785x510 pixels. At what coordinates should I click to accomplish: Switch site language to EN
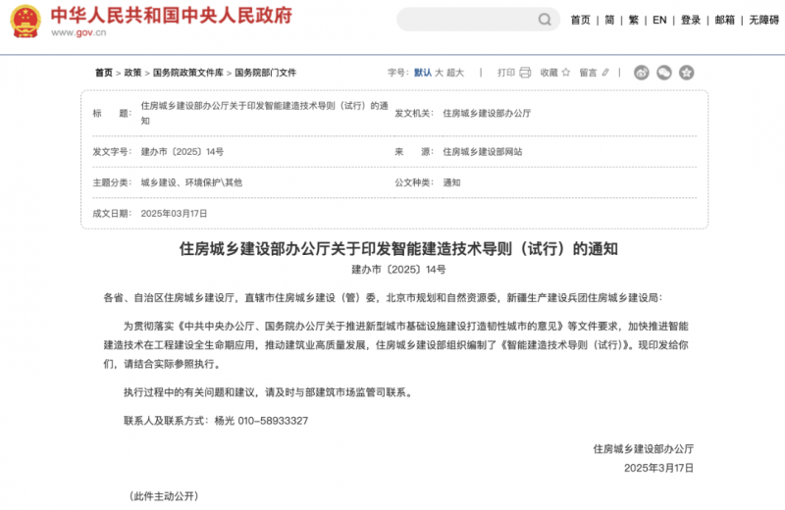tap(659, 20)
